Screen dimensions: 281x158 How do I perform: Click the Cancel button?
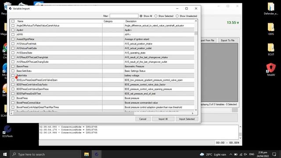click(143, 119)
